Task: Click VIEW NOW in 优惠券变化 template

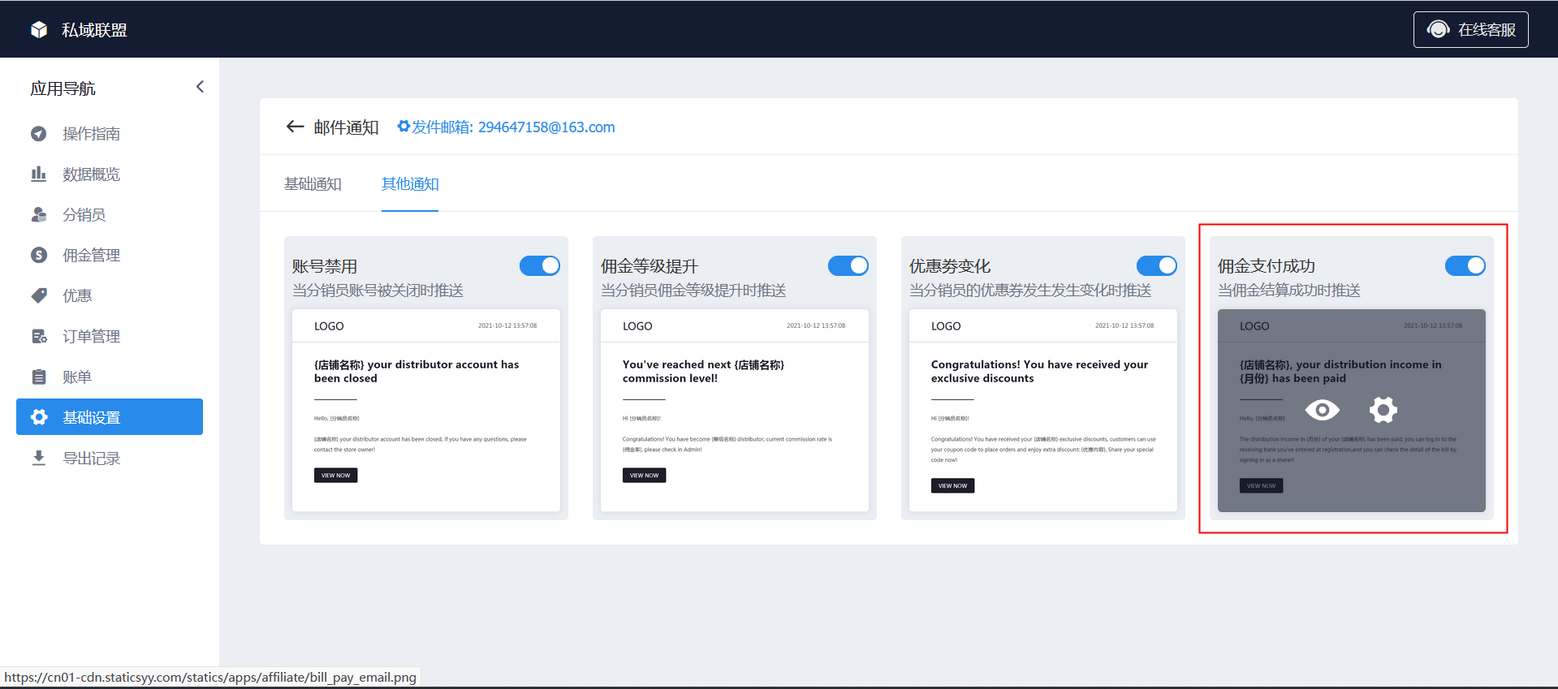Action: point(953,486)
